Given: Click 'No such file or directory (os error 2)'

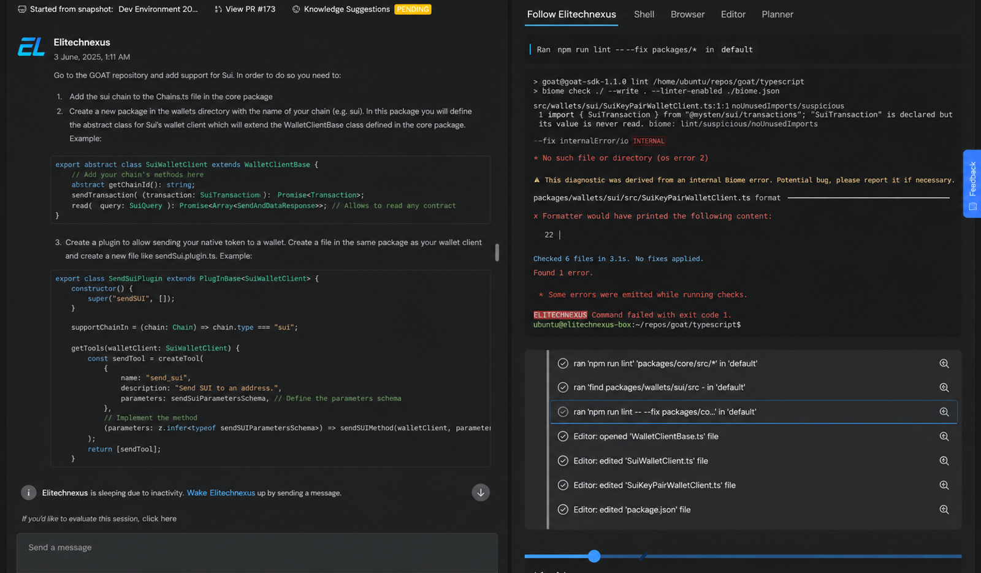Looking at the screenshot, I should coord(625,158).
